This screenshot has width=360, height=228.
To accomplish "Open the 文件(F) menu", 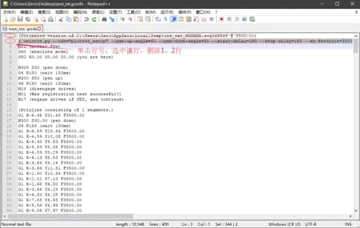I will 9,12.
